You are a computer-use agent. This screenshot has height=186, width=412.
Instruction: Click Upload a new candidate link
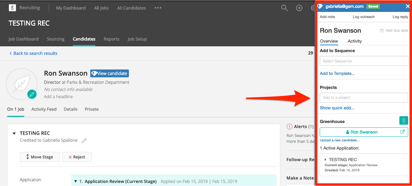coord(340,140)
